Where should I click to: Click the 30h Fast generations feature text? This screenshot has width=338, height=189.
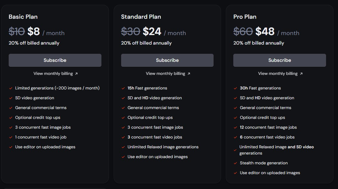coord(260,88)
